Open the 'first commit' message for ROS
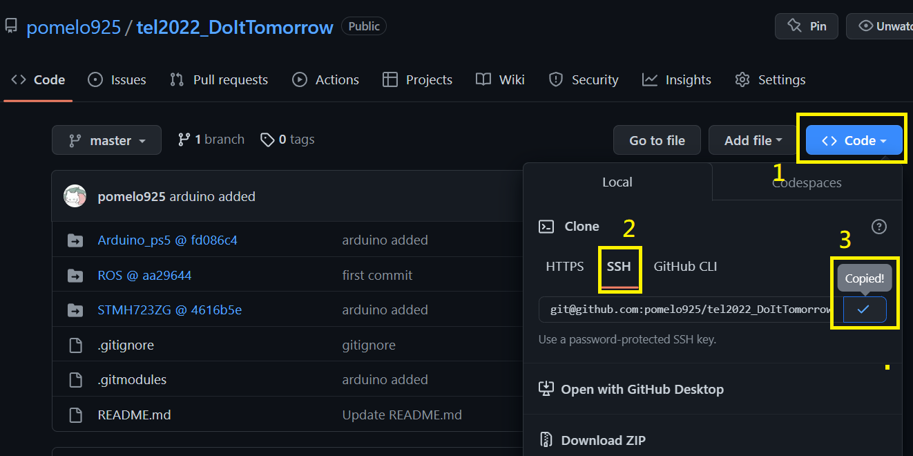This screenshot has width=913, height=456. [377, 276]
